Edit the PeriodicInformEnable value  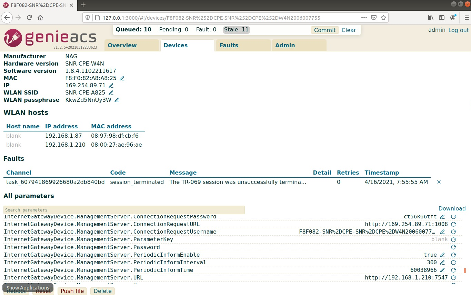click(442, 255)
